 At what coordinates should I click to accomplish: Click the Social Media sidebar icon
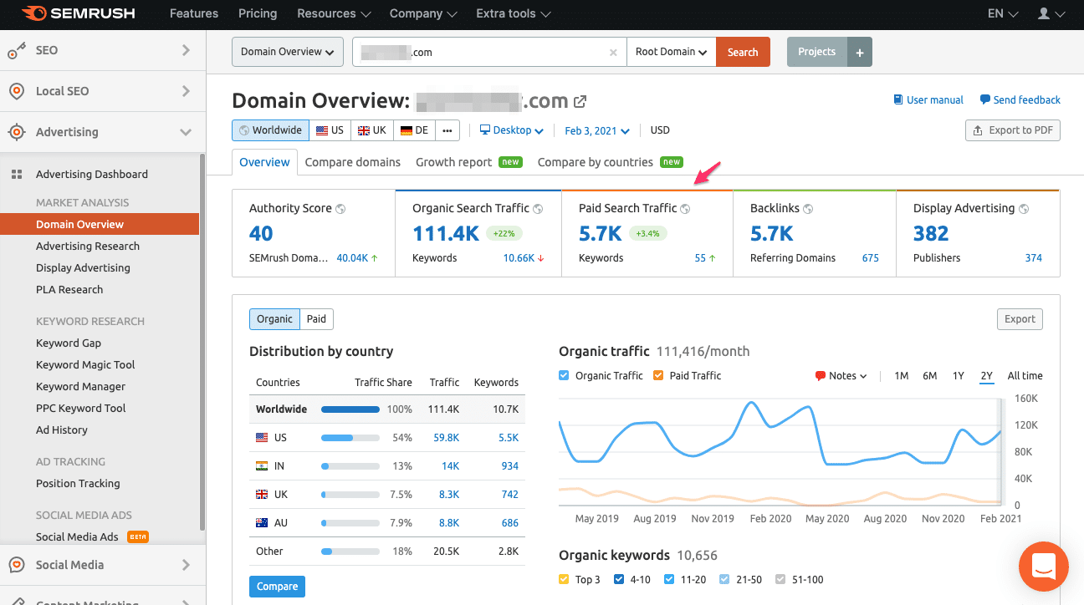pyautogui.click(x=16, y=565)
